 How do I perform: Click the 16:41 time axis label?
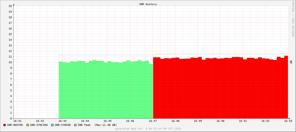coord(17,121)
